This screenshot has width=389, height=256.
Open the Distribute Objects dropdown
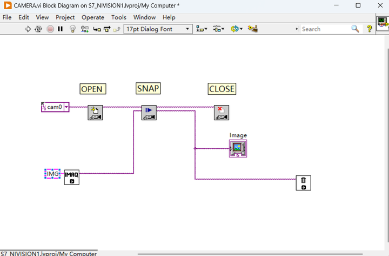click(x=219, y=29)
